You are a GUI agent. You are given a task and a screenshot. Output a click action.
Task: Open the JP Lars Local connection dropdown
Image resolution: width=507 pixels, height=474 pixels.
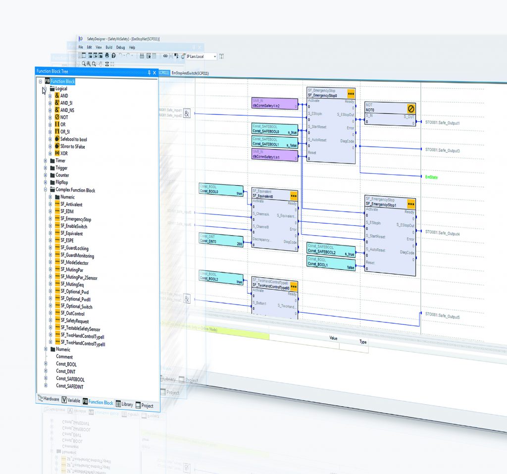[214, 56]
